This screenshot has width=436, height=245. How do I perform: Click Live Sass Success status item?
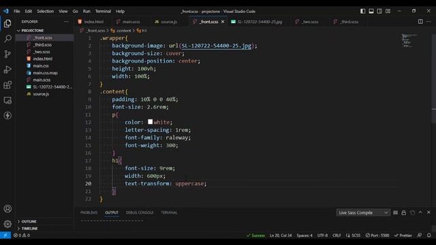pos(255,235)
